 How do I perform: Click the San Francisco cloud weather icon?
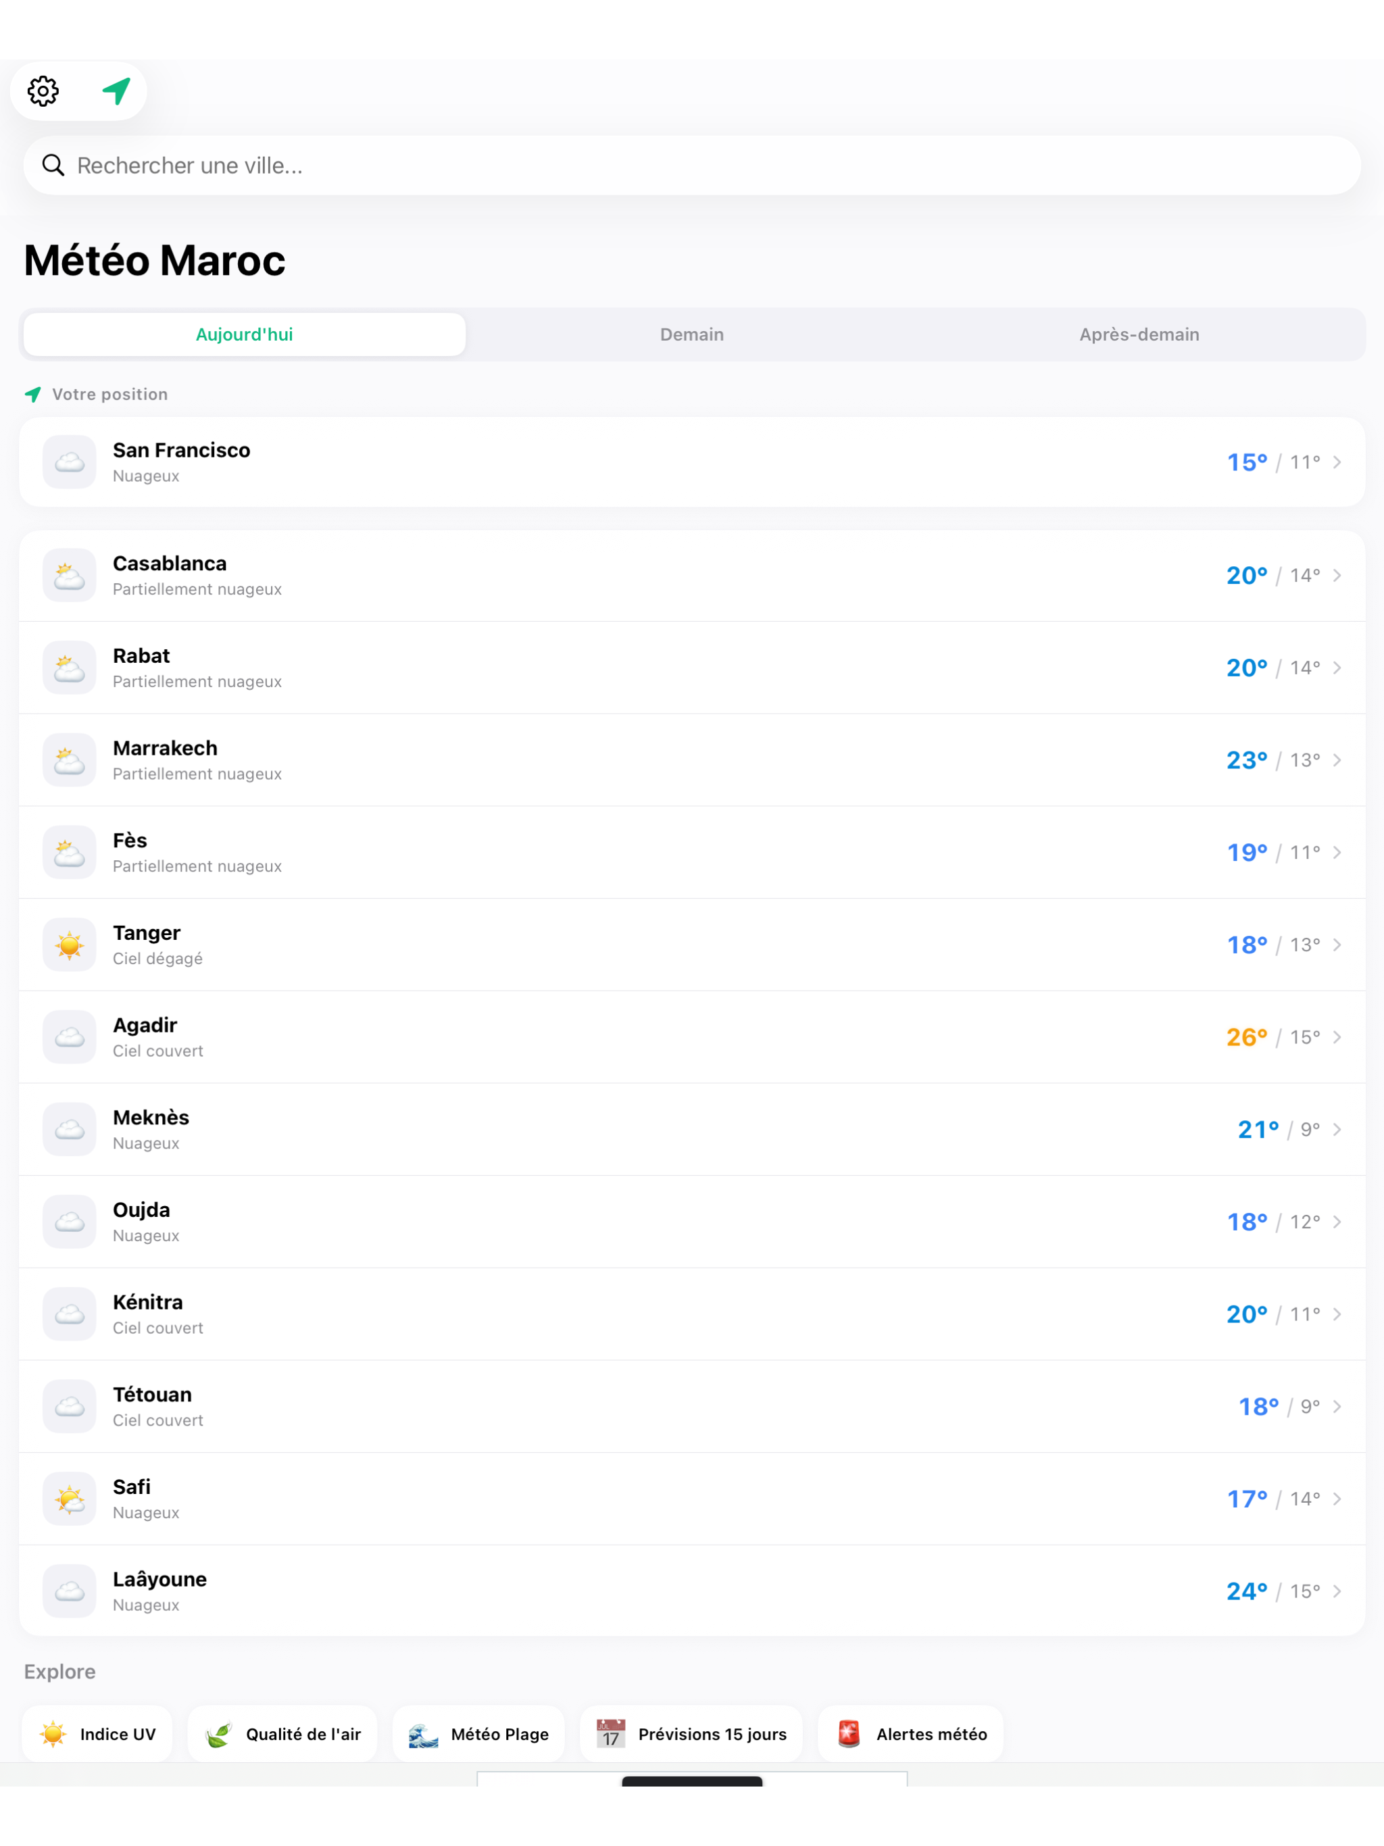point(70,461)
